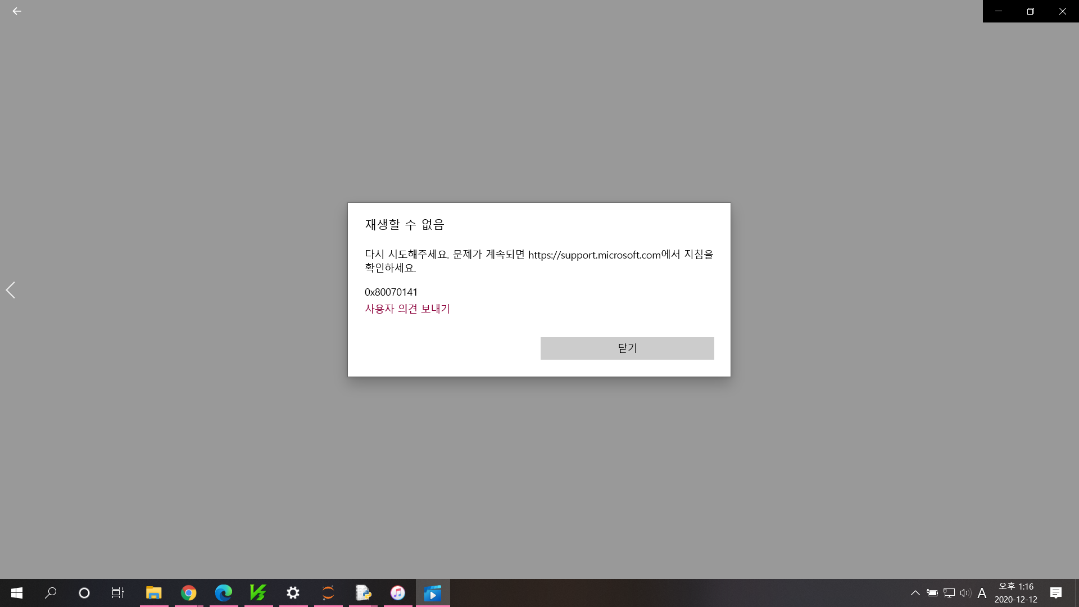
Task: Open network status tray icon
Action: pyautogui.click(x=949, y=593)
